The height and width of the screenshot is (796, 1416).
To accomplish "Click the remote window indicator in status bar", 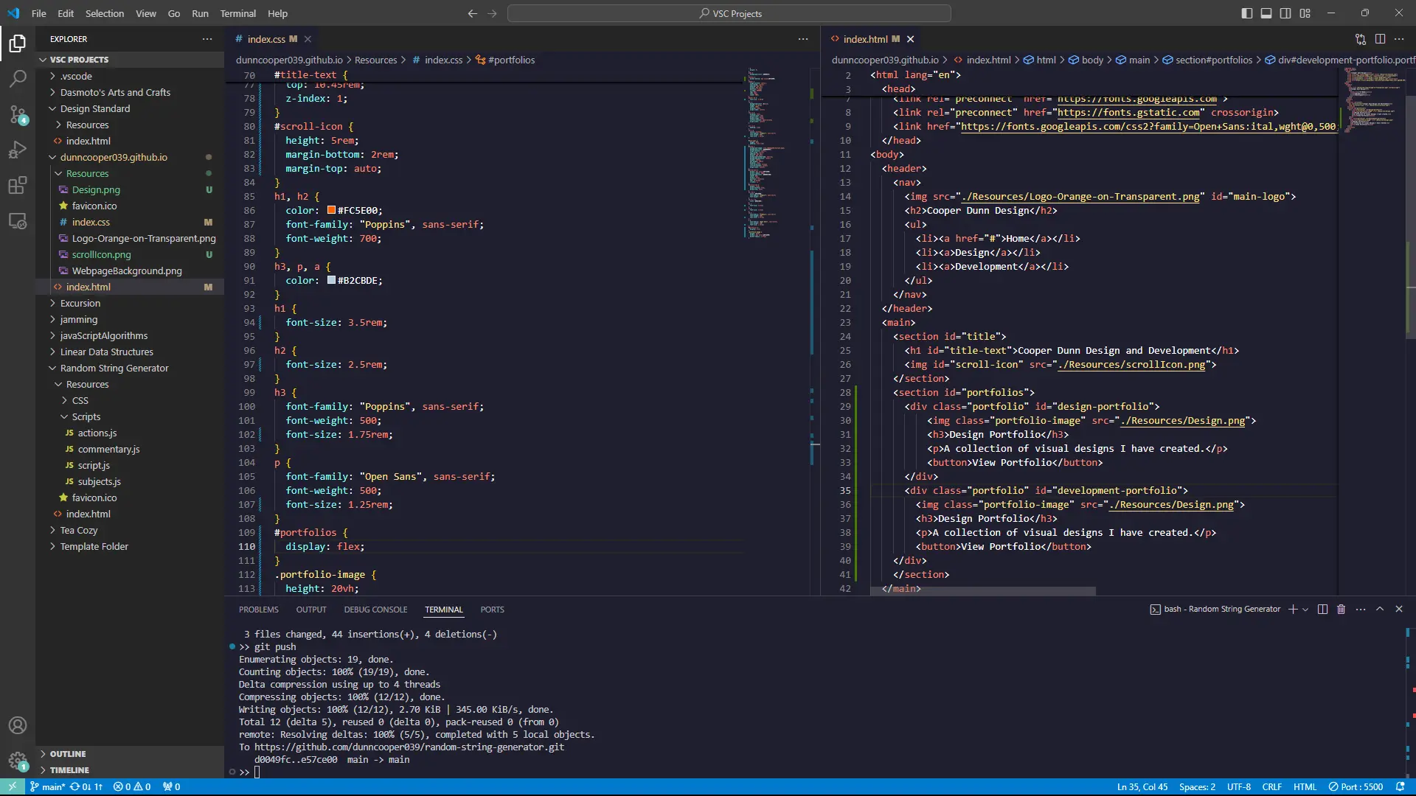I will pos(12,786).
